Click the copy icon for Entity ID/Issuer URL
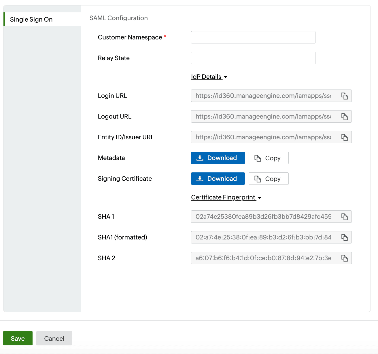 pyautogui.click(x=344, y=137)
